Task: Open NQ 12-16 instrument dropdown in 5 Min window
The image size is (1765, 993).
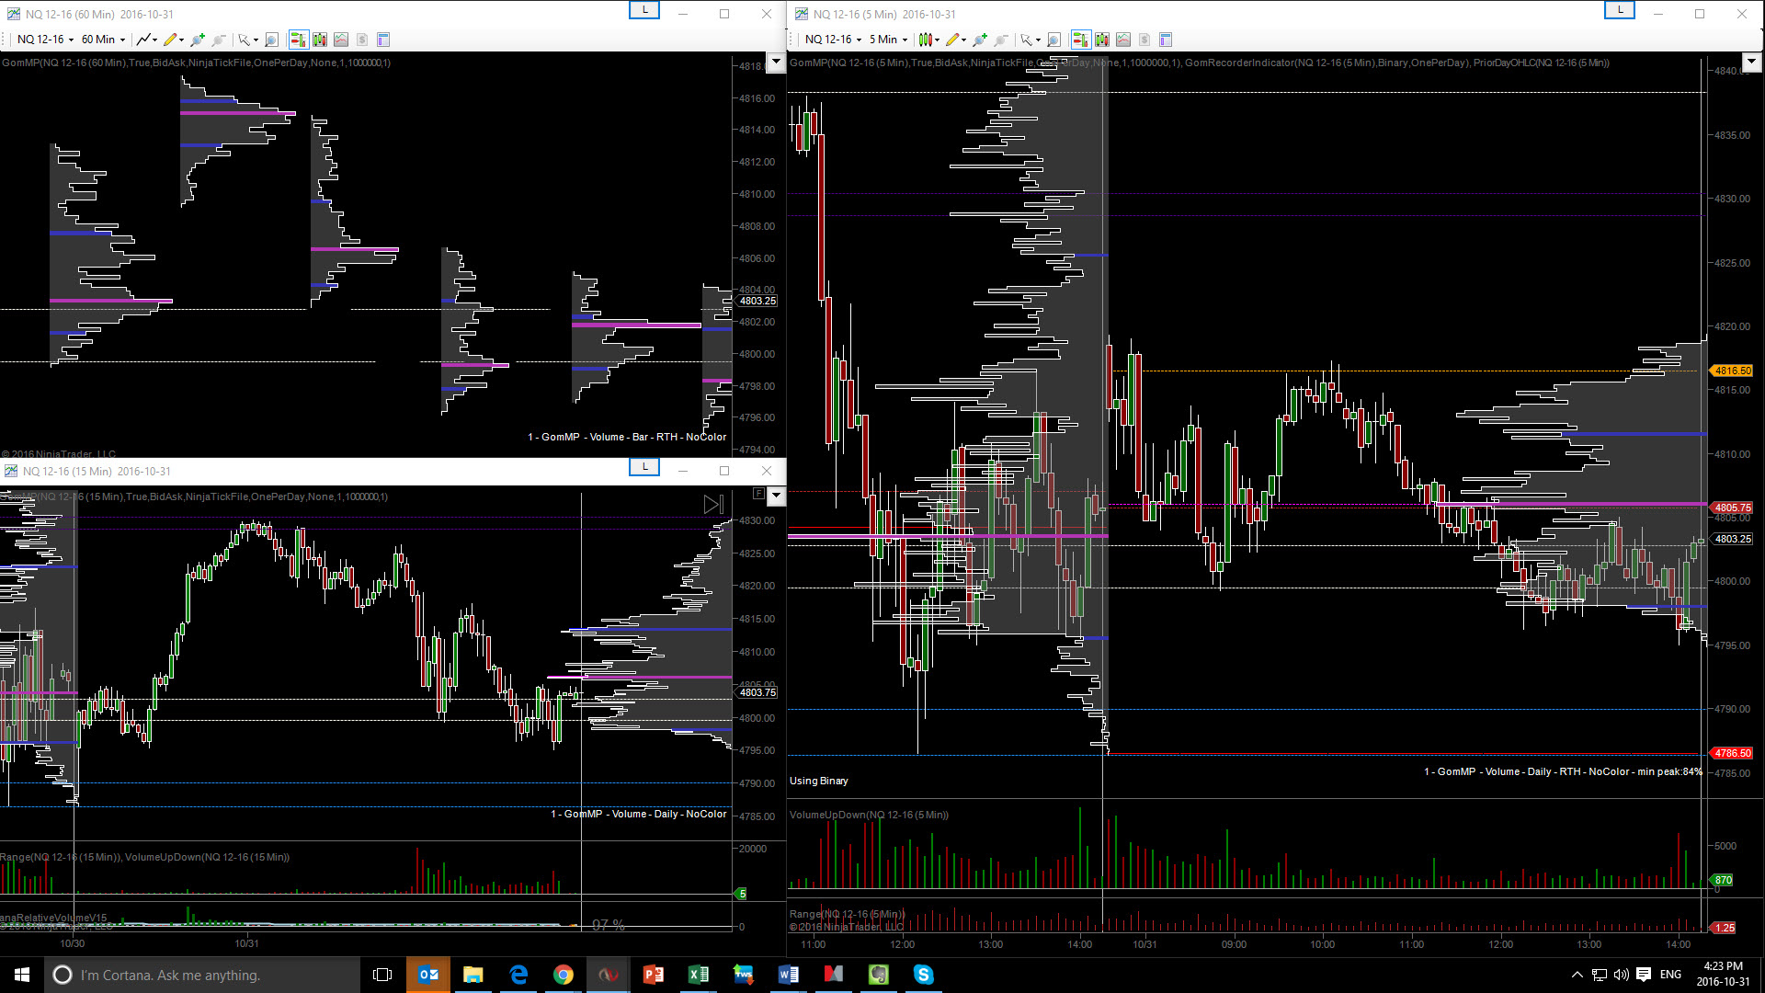Action: point(833,40)
